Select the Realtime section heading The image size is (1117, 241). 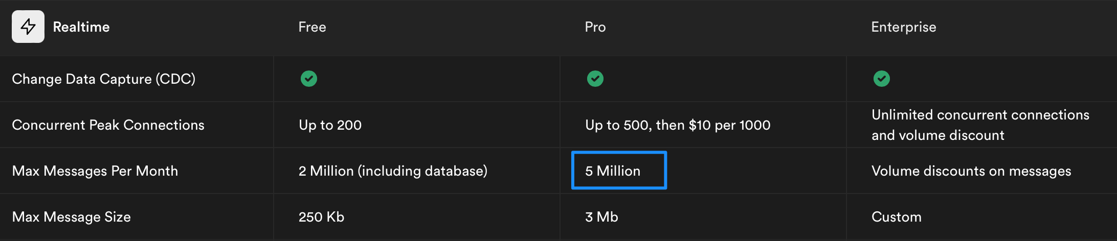[x=81, y=27]
